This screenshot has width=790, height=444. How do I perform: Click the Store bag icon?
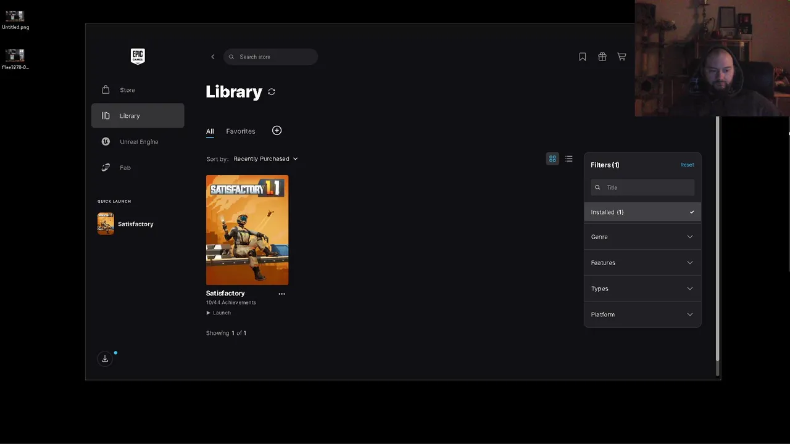point(106,89)
